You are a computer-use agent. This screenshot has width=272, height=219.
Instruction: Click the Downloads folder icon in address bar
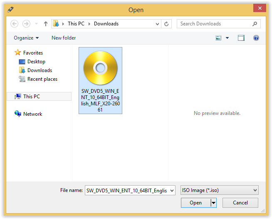(56, 24)
